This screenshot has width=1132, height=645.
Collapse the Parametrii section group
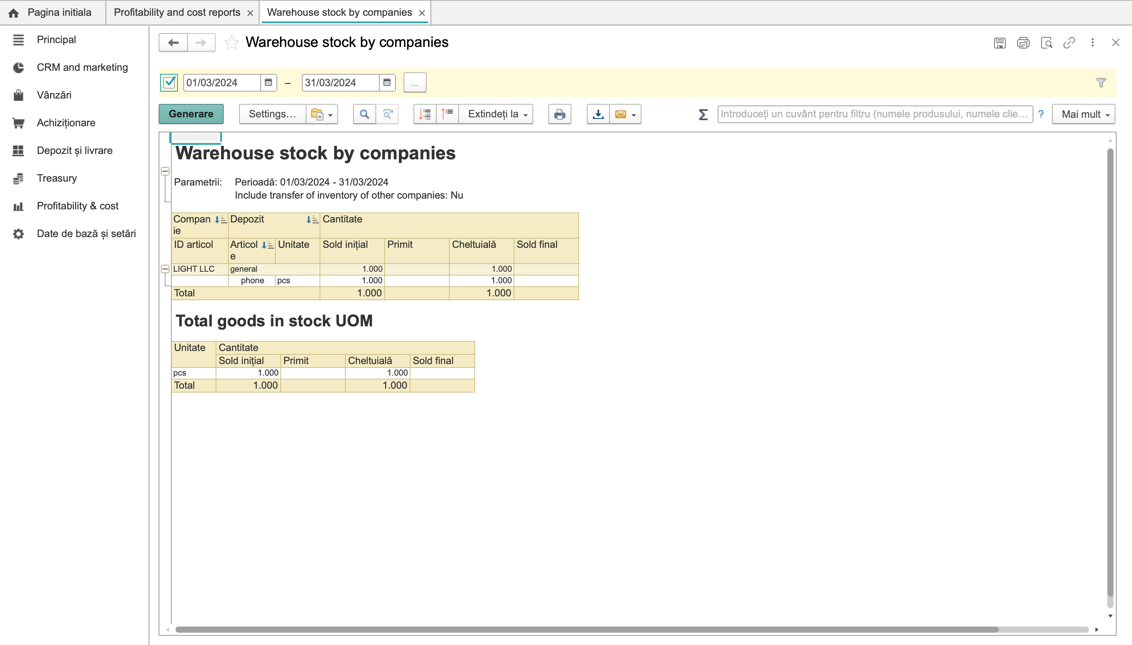[165, 171]
